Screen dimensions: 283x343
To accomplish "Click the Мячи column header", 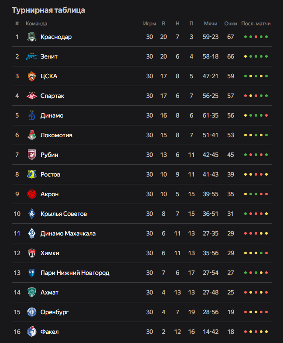I will pos(211,24).
